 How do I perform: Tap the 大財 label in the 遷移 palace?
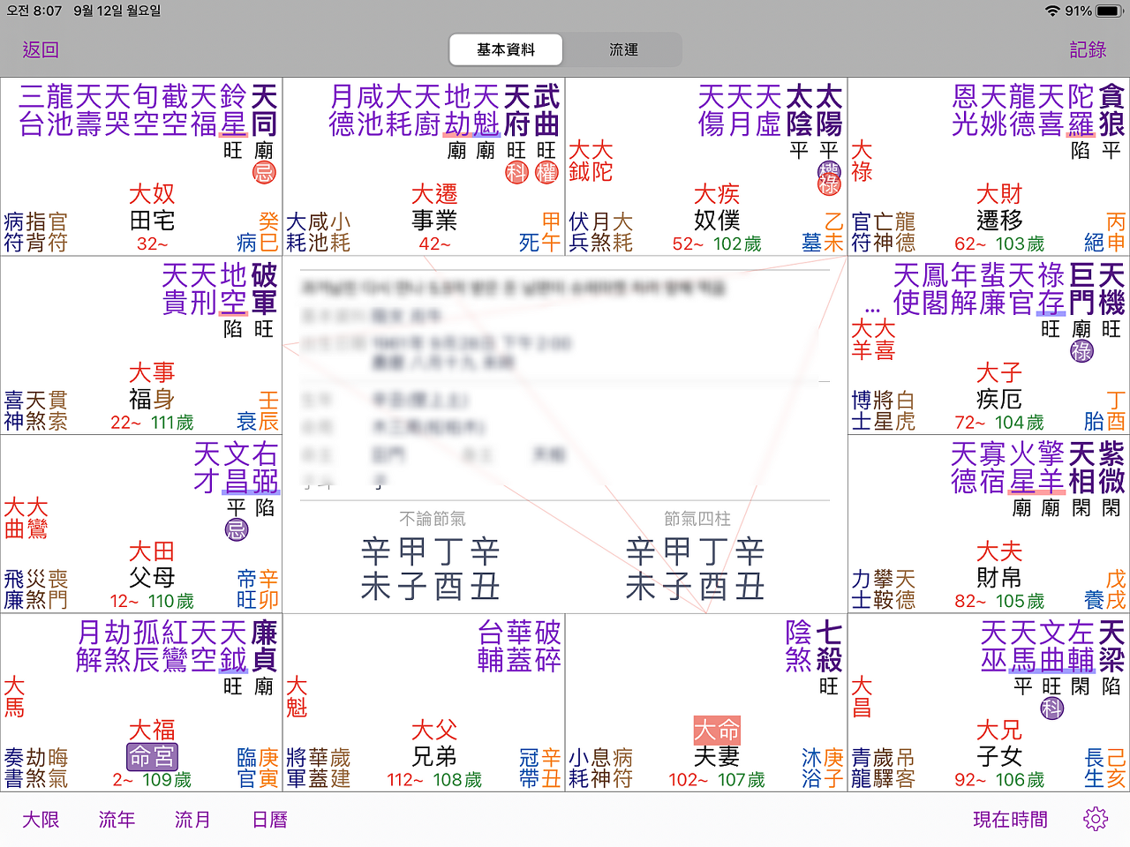(999, 194)
